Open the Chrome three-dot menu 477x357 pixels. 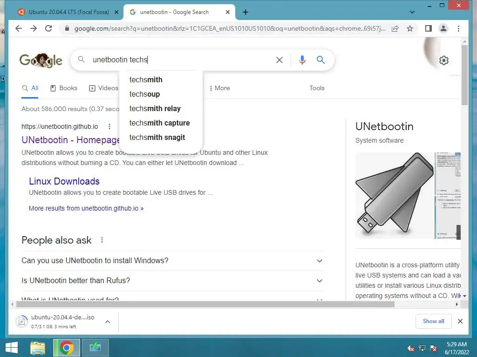(458, 28)
